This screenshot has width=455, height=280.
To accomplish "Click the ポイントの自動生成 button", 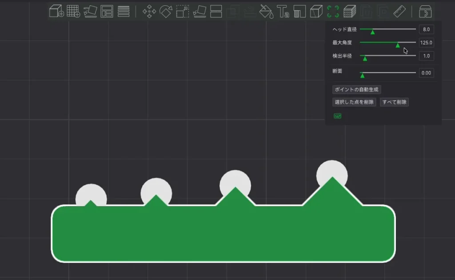I will (356, 89).
